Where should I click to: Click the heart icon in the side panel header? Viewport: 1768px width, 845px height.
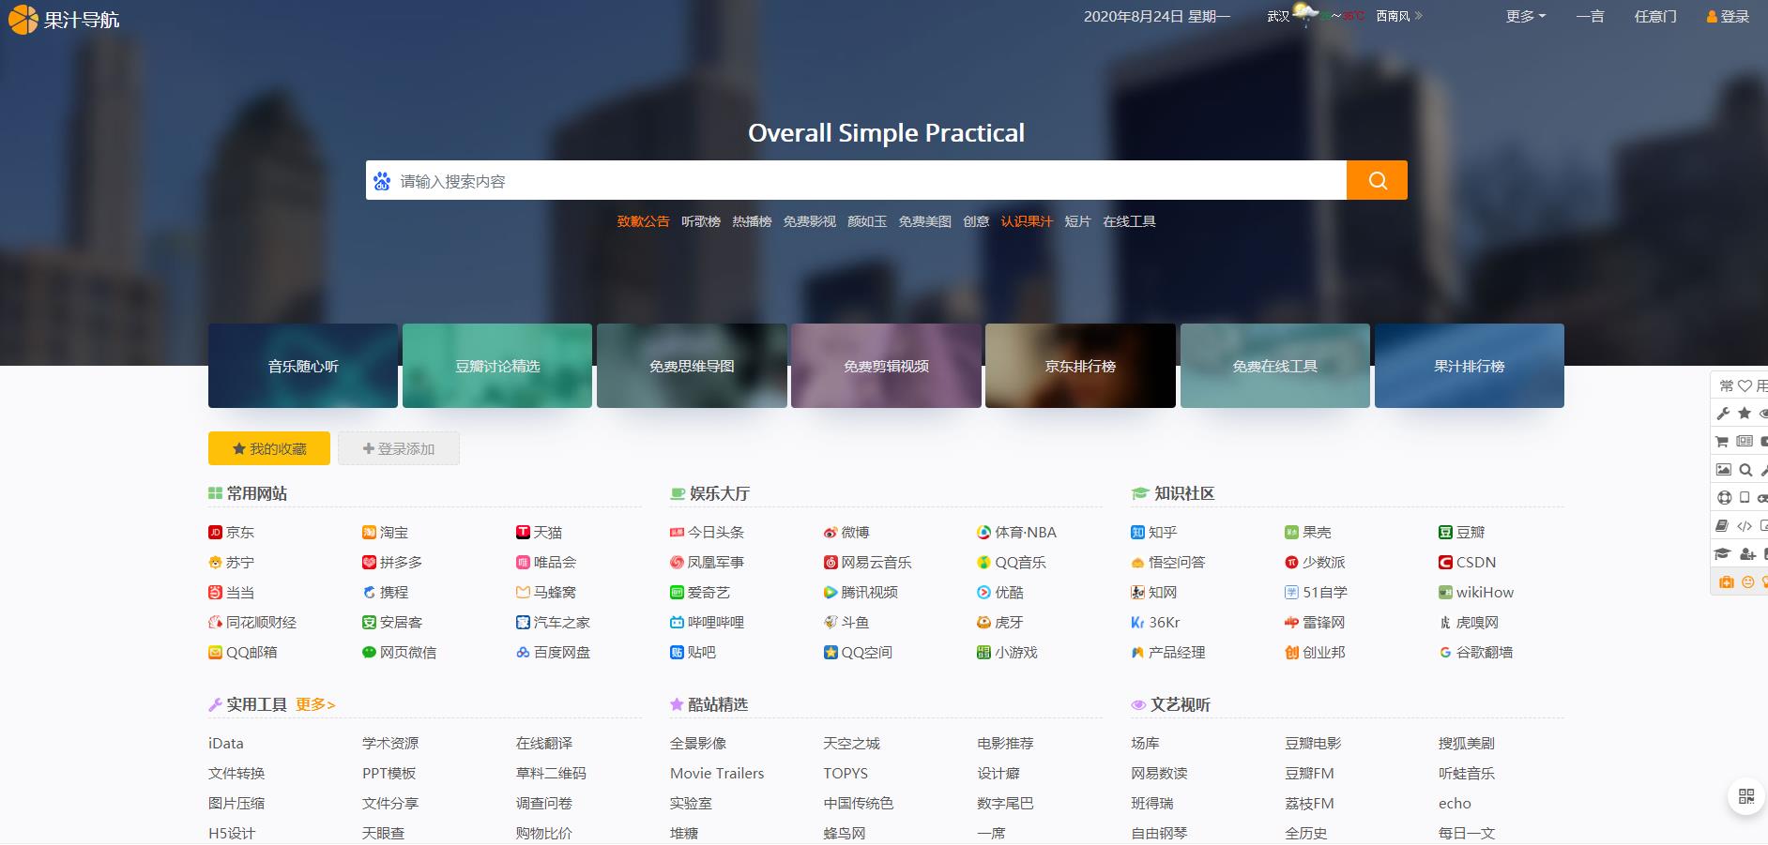1745,385
